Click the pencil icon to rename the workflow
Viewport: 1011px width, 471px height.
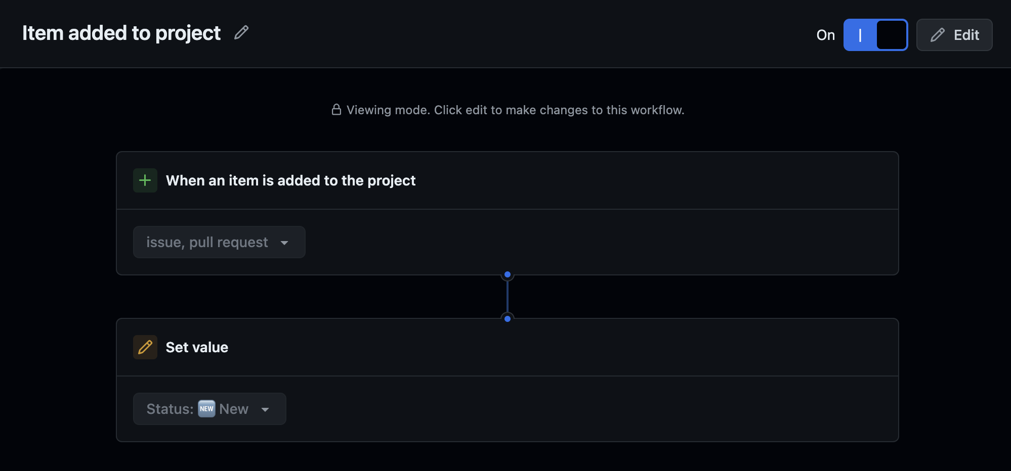tap(242, 32)
